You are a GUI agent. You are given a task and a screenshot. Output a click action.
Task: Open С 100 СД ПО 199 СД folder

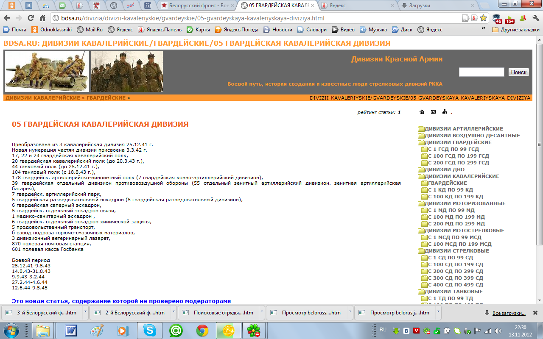click(455, 264)
